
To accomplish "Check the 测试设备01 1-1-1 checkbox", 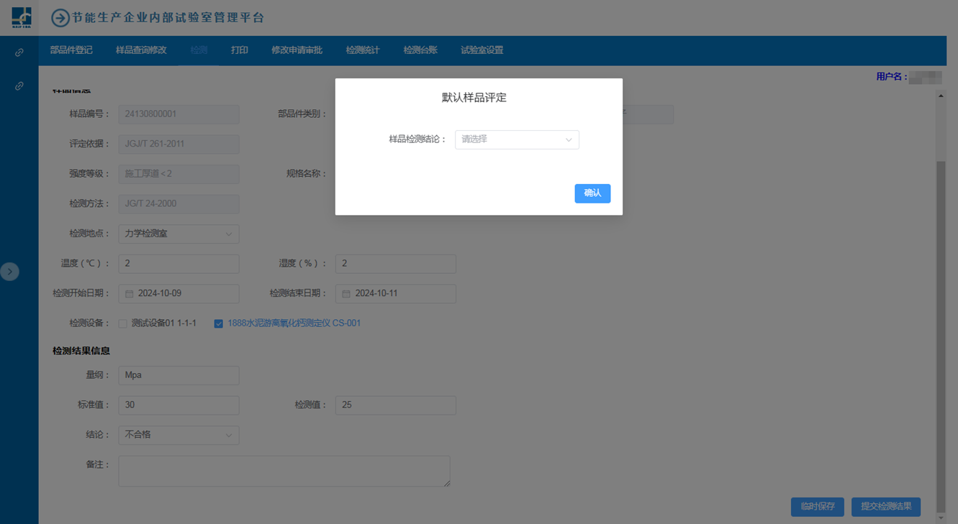I will [x=123, y=324].
